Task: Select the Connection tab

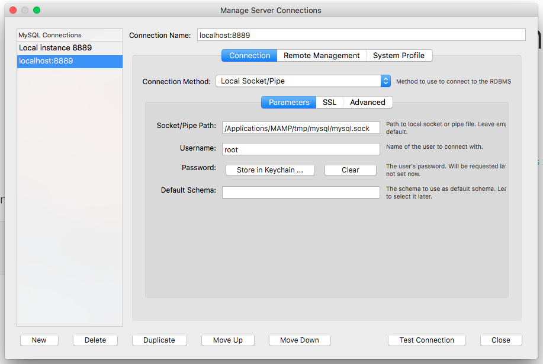Action: click(249, 56)
